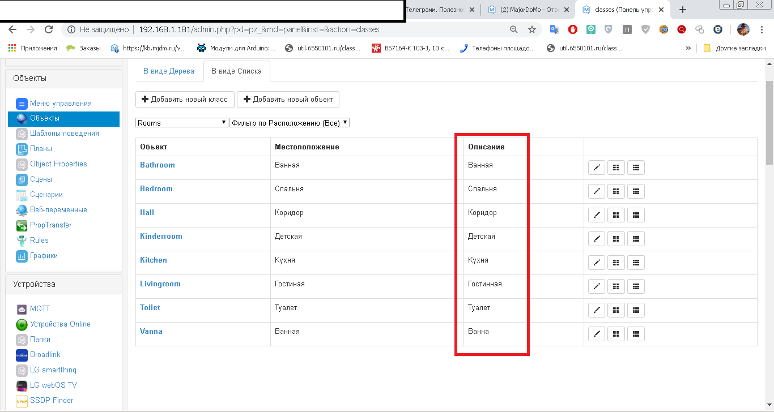Screen dimensions: 774x412
Task: Open properties grid icon for Vanna row
Action: (616, 334)
